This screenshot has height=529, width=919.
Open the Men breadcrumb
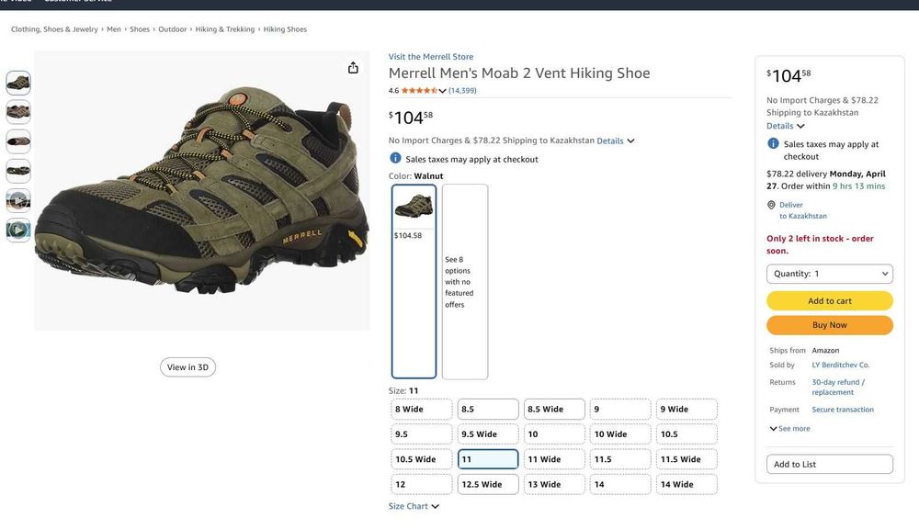coord(114,29)
